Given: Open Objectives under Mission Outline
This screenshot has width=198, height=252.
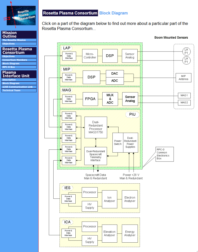Looking at the screenshot, I should coord(19,44).
